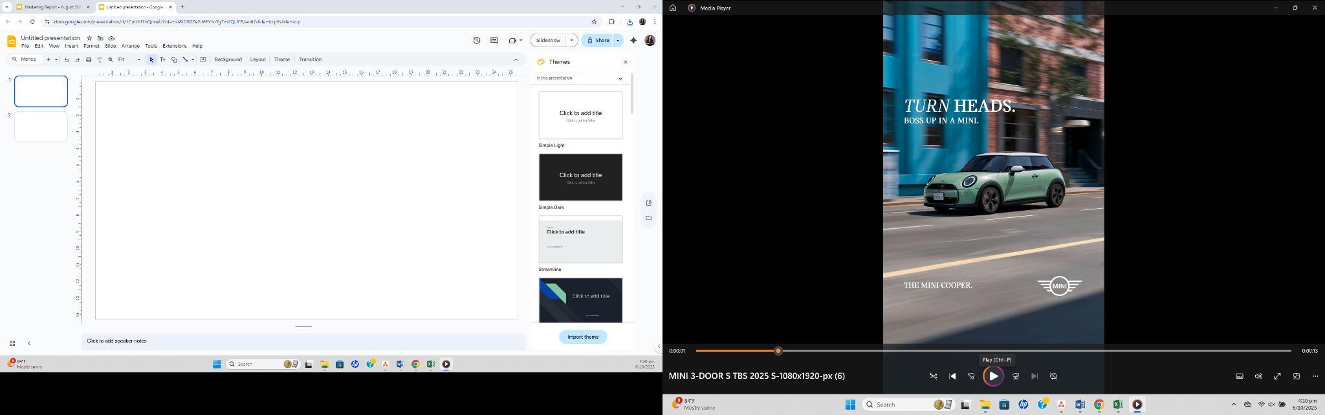The height and width of the screenshot is (415, 1325).
Task: Click the paint format icon
Action: [x=100, y=59]
